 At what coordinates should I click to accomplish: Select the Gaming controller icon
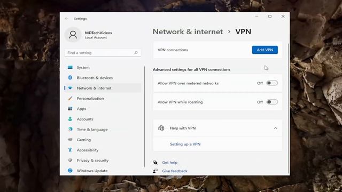pyautogui.click(x=70, y=140)
